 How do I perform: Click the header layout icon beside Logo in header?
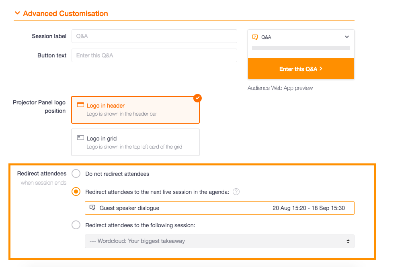[80, 105]
